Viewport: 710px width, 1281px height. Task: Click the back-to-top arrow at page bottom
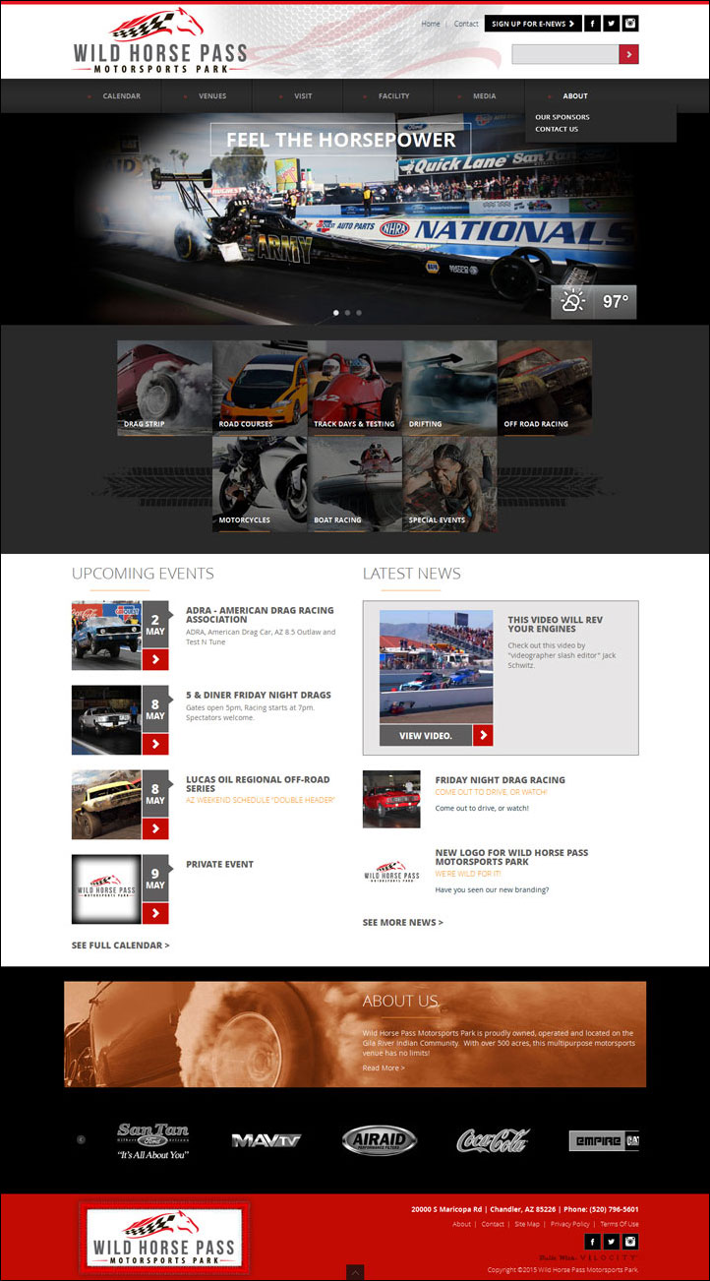coord(355,1273)
